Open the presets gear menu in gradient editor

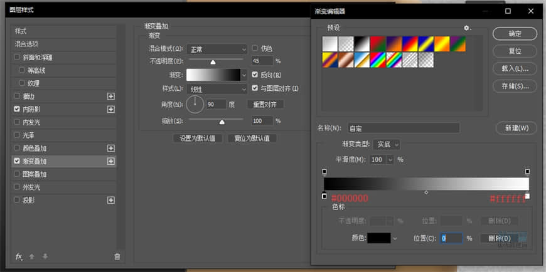(468, 28)
